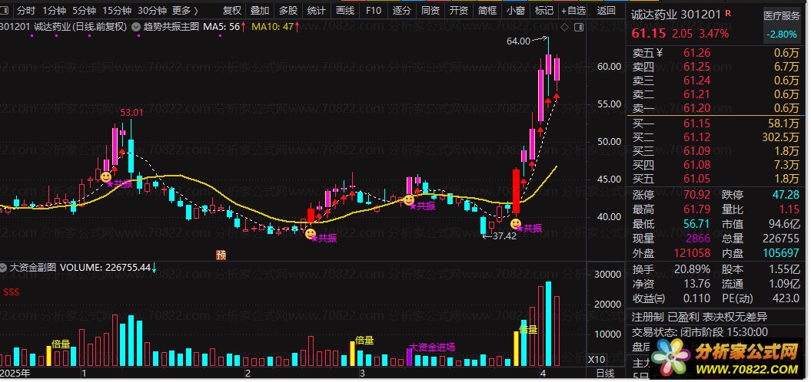
Task: Open the F10 company info
Action: (373, 10)
